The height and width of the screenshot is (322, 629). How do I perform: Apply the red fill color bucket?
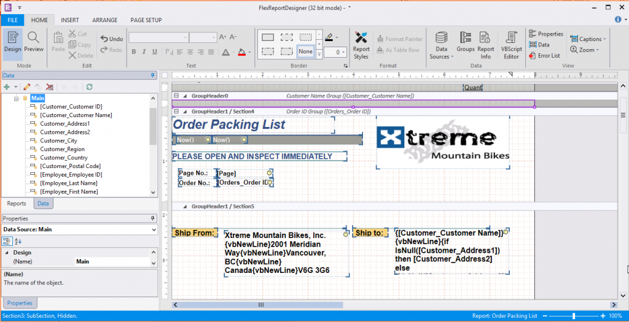pos(241,52)
